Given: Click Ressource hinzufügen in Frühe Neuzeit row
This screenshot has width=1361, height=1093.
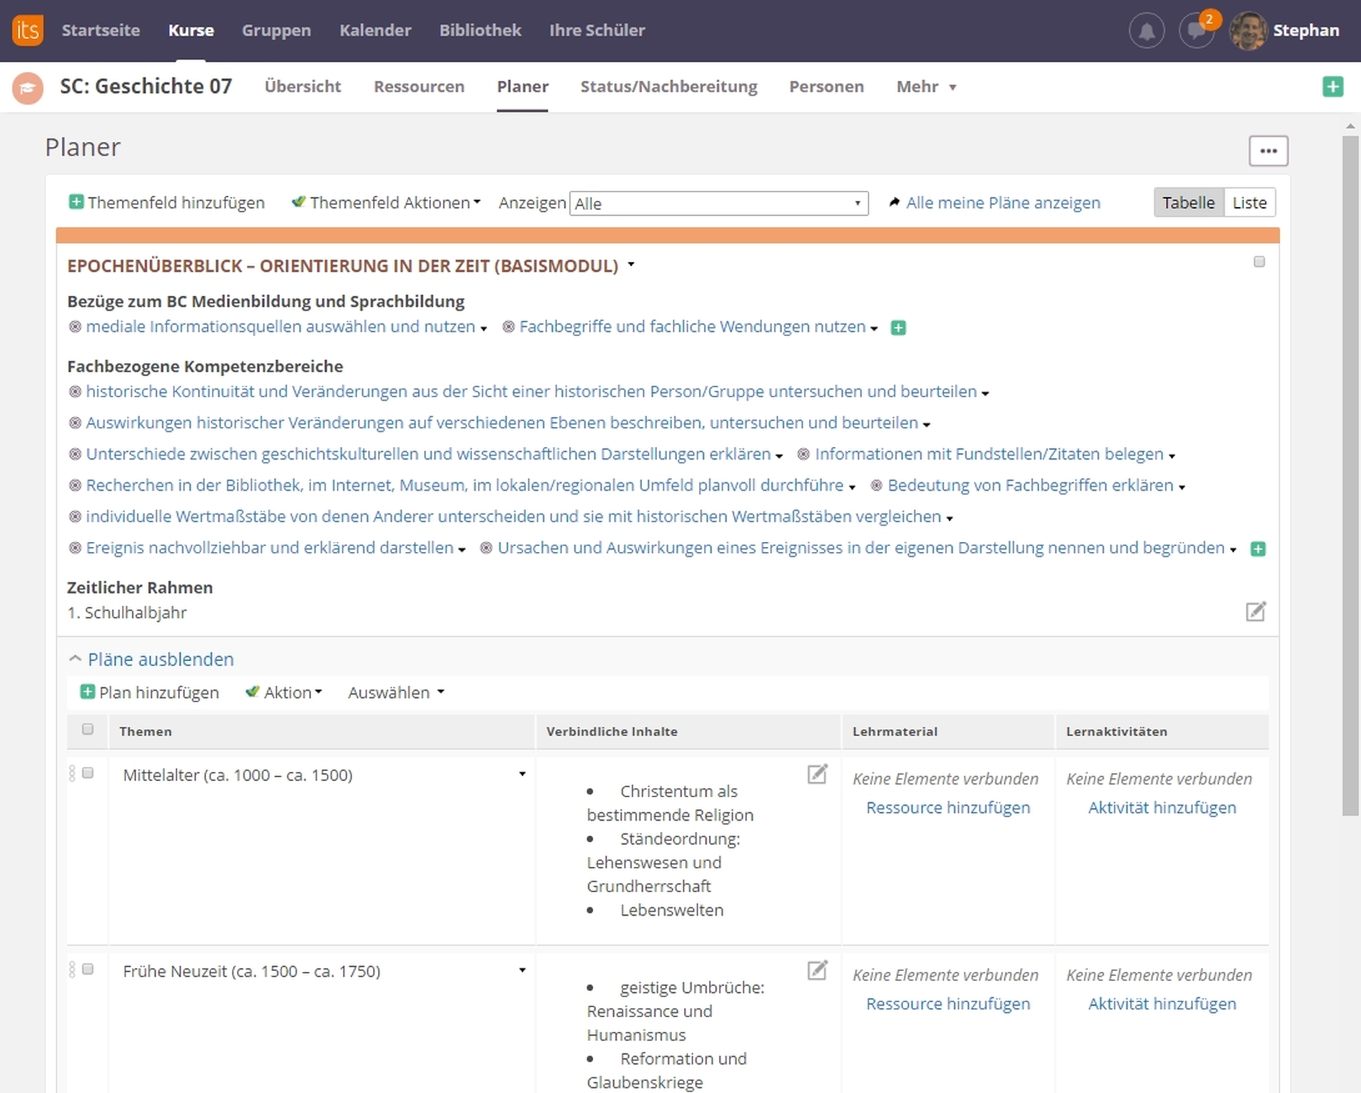Looking at the screenshot, I should click(948, 1004).
